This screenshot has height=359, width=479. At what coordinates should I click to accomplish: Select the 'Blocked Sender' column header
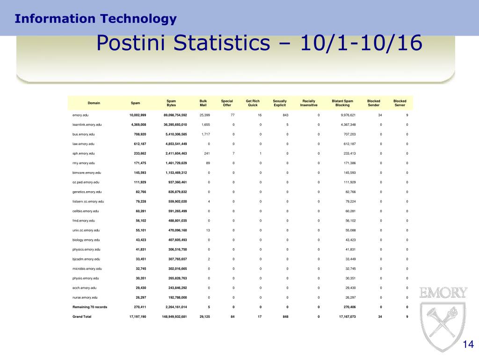(374, 103)
